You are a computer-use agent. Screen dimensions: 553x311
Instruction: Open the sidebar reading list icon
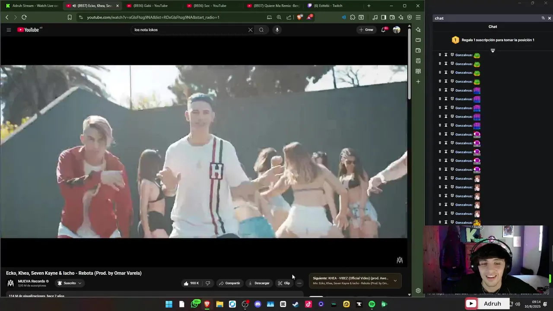click(x=418, y=71)
